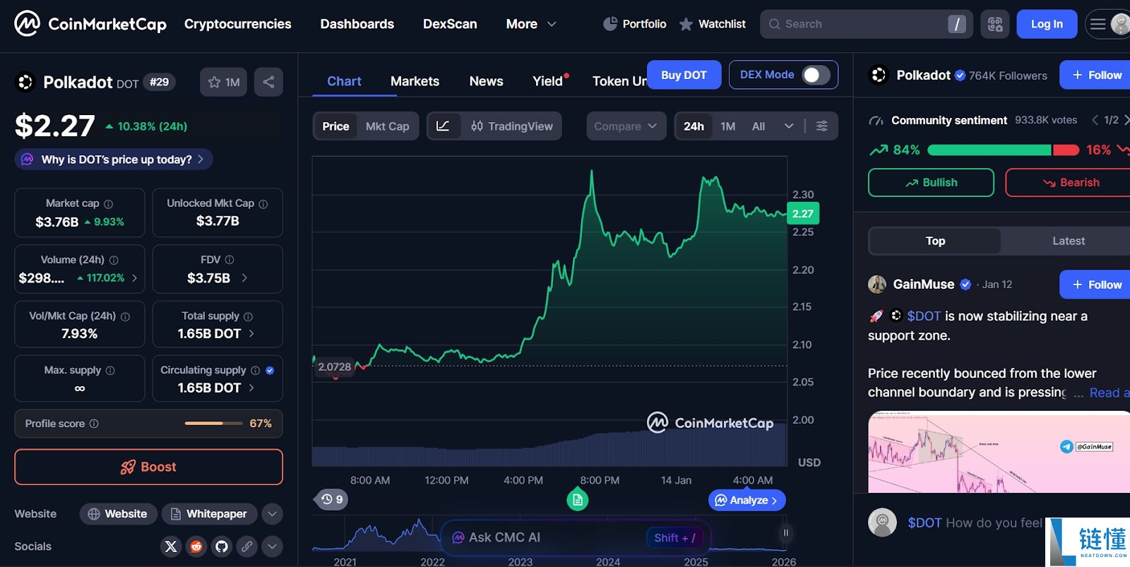Click the Unlocked Mkt Cap info icon

(263, 204)
